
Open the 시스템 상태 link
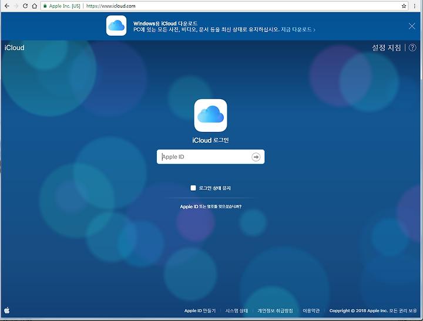tap(237, 311)
